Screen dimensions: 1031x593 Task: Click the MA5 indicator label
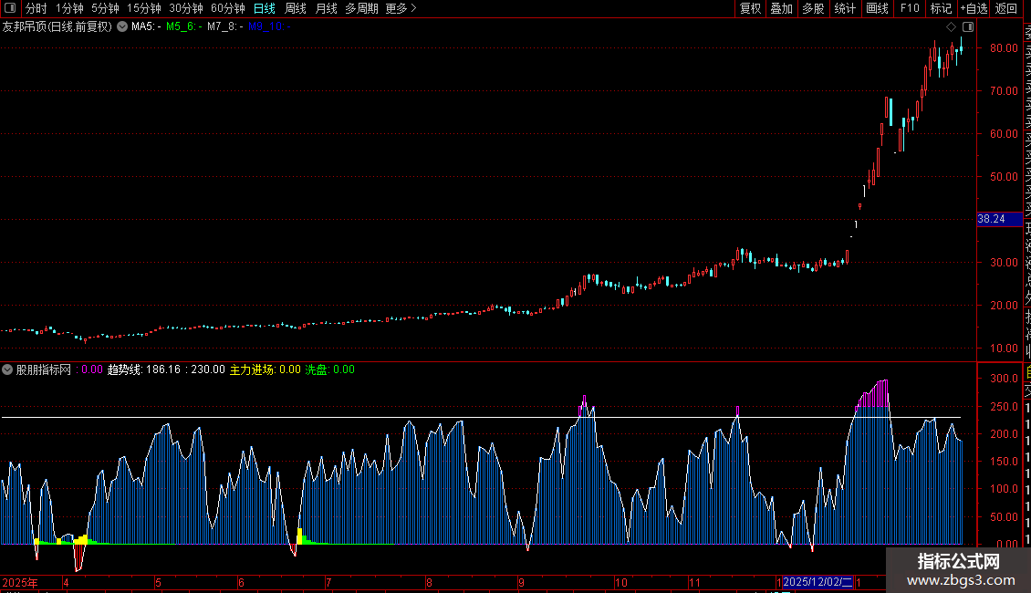pyautogui.click(x=146, y=26)
